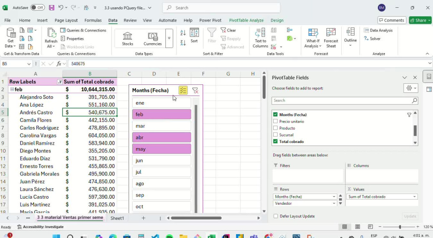Image resolution: width=433 pixels, height=238 pixels.
Task: Toggle AutoSave off switch
Action: 38,8
